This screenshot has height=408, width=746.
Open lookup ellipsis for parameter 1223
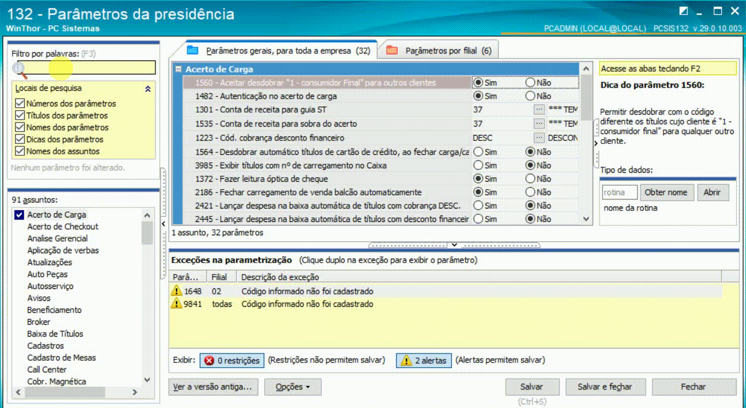[539, 137]
